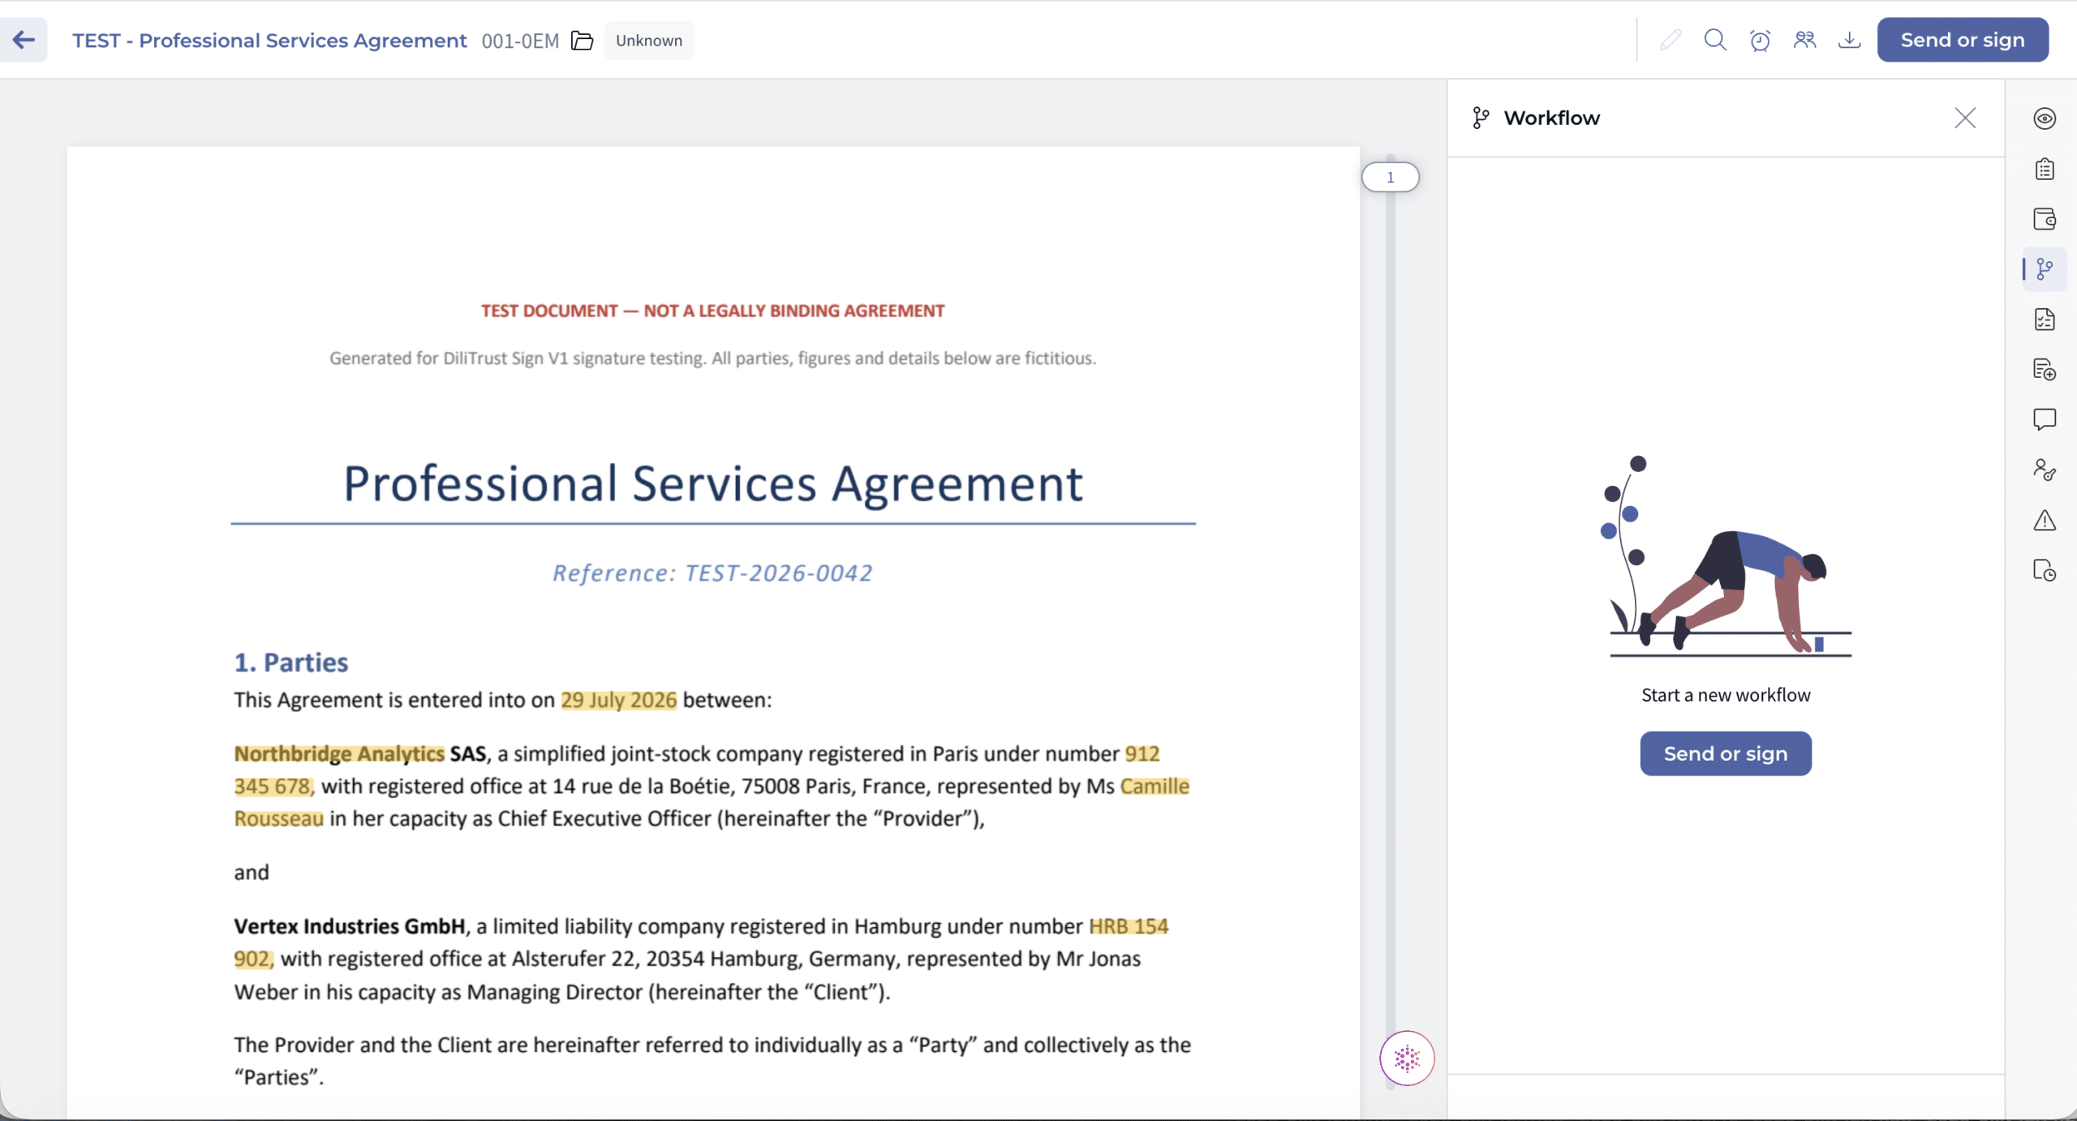This screenshot has height=1121, width=2077.
Task: Click the pencil edit icon
Action: click(x=1671, y=40)
